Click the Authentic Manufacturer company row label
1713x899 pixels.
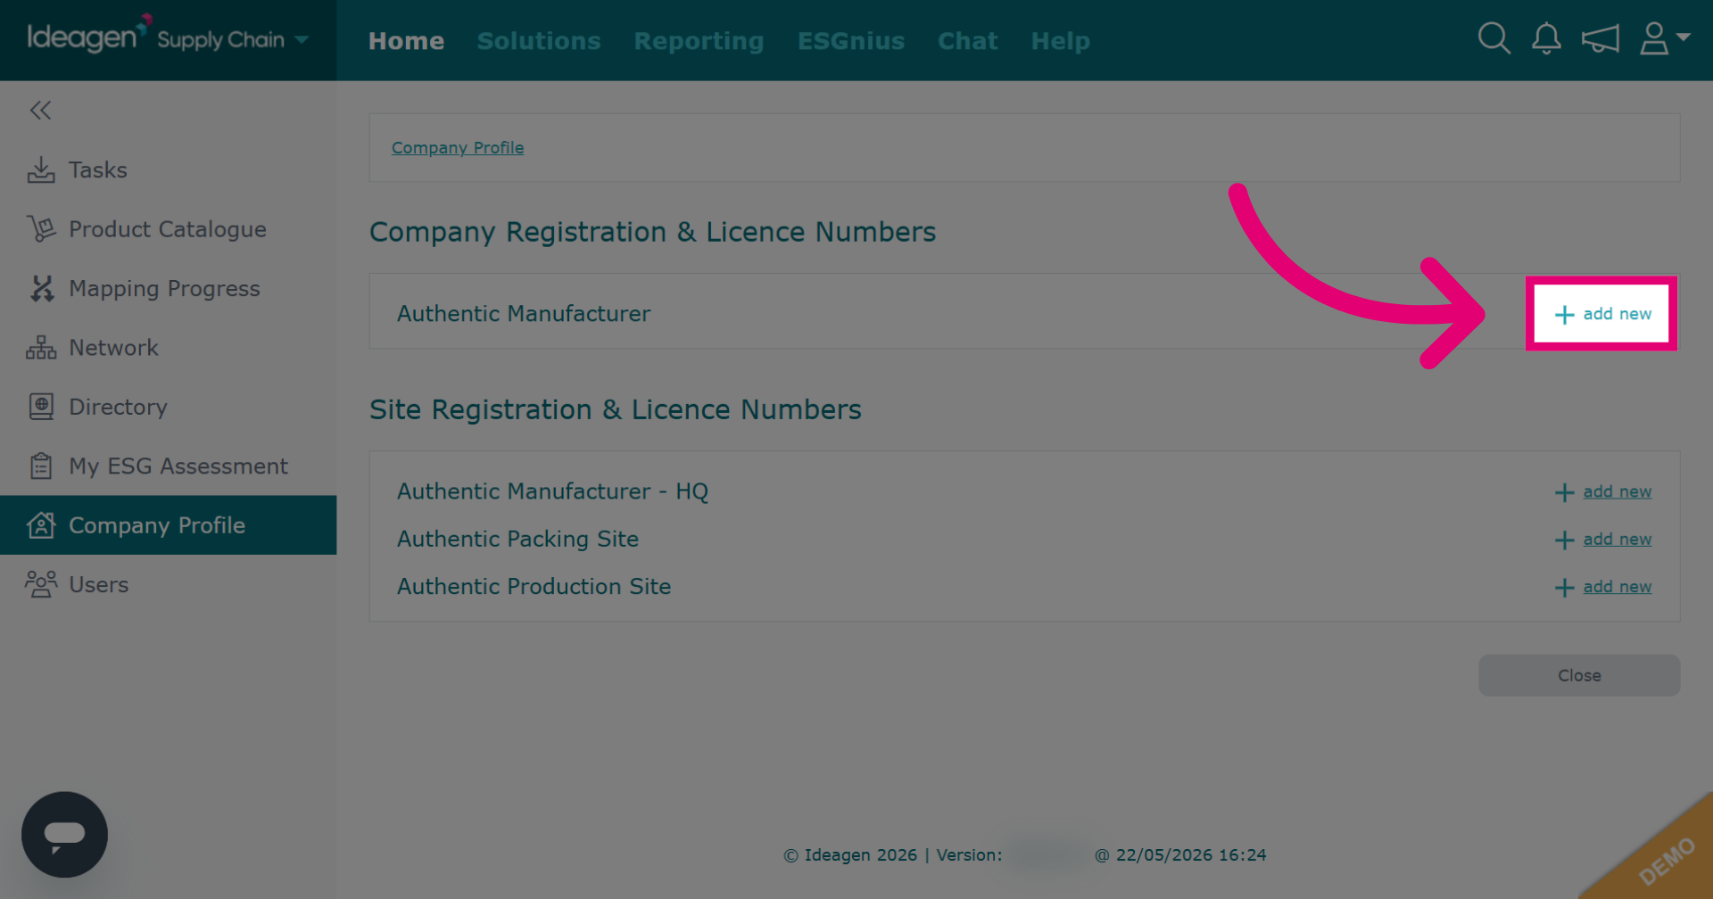click(x=524, y=314)
